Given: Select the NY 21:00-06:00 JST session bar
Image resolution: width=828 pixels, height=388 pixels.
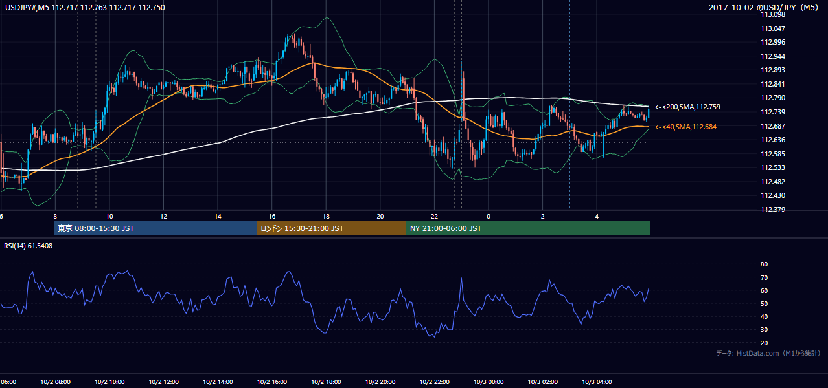Looking at the screenshot, I should point(528,228).
